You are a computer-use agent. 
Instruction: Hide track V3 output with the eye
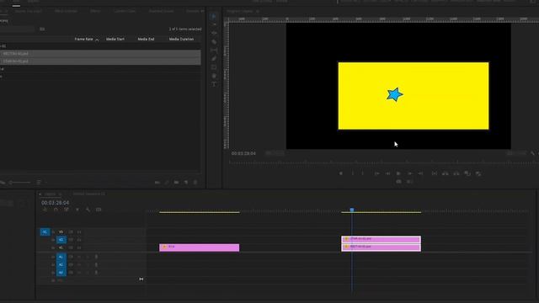78,232
